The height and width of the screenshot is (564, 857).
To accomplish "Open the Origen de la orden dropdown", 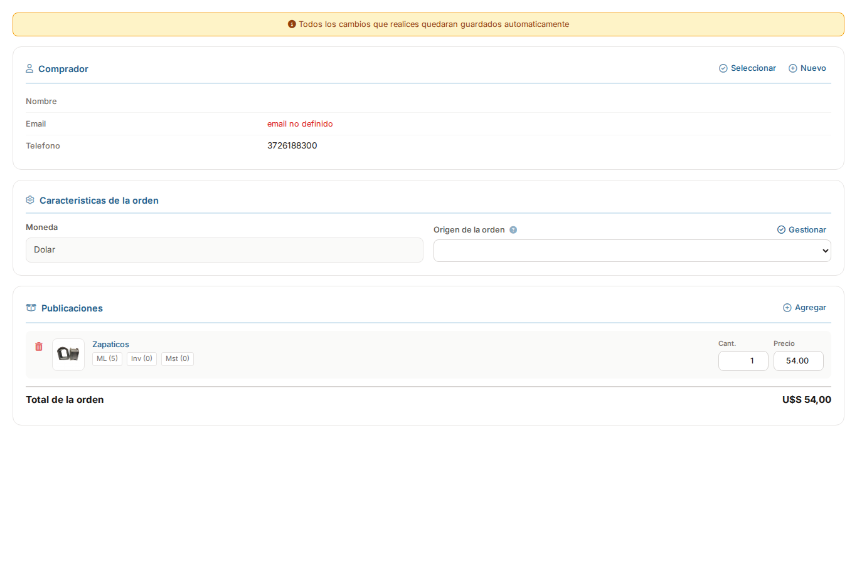I will [632, 250].
